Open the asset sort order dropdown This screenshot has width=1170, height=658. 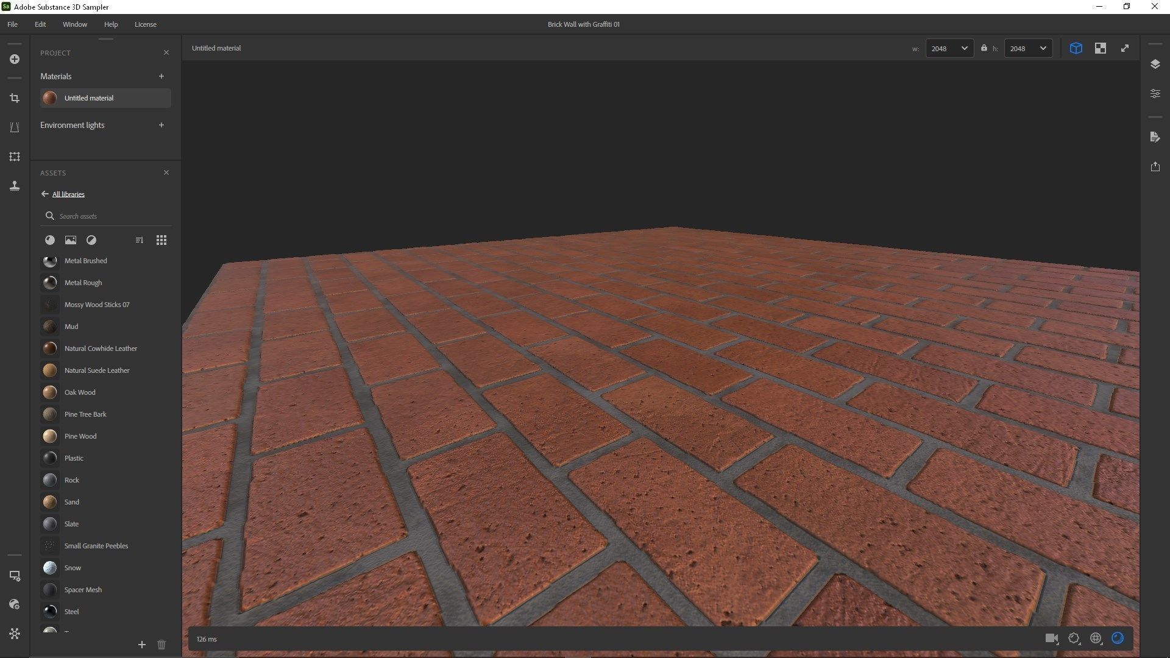139,240
